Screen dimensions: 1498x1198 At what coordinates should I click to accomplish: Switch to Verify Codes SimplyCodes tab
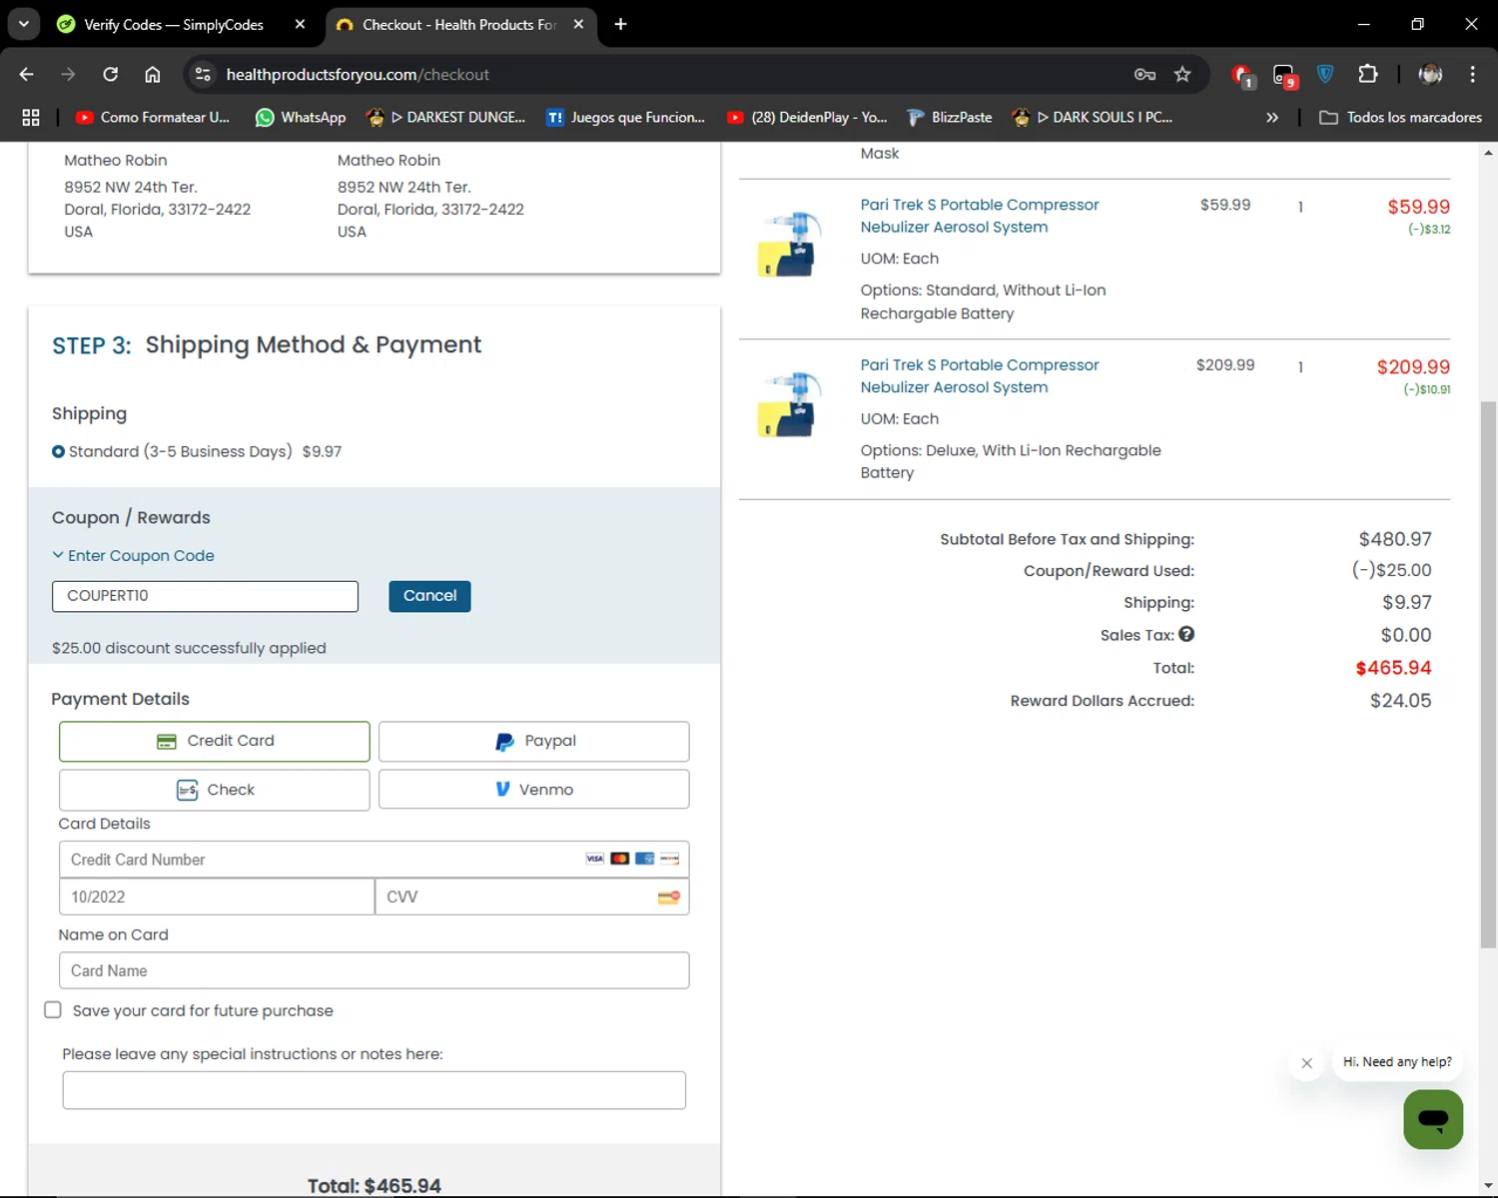(x=173, y=24)
